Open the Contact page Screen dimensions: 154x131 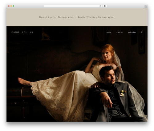click(x=120, y=32)
